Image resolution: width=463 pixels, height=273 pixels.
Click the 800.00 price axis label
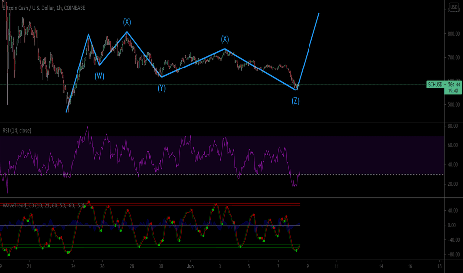(x=453, y=34)
